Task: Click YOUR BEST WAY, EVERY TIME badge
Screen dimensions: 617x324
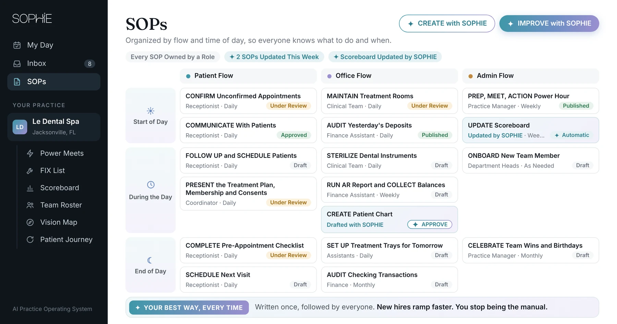Action: pos(189,308)
